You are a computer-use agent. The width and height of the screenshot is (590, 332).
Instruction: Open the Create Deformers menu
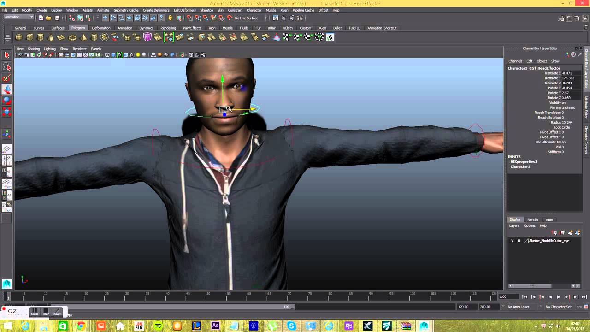click(x=156, y=10)
